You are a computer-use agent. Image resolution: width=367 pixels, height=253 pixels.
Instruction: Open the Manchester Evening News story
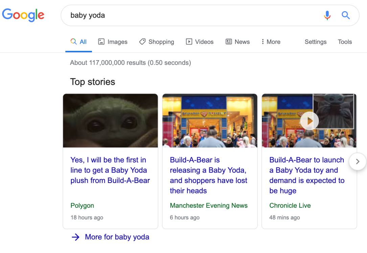[x=208, y=175]
